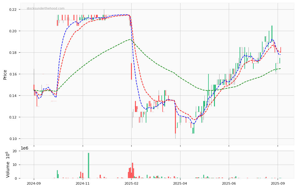Click the 0.20 price axis label

pos(13,31)
